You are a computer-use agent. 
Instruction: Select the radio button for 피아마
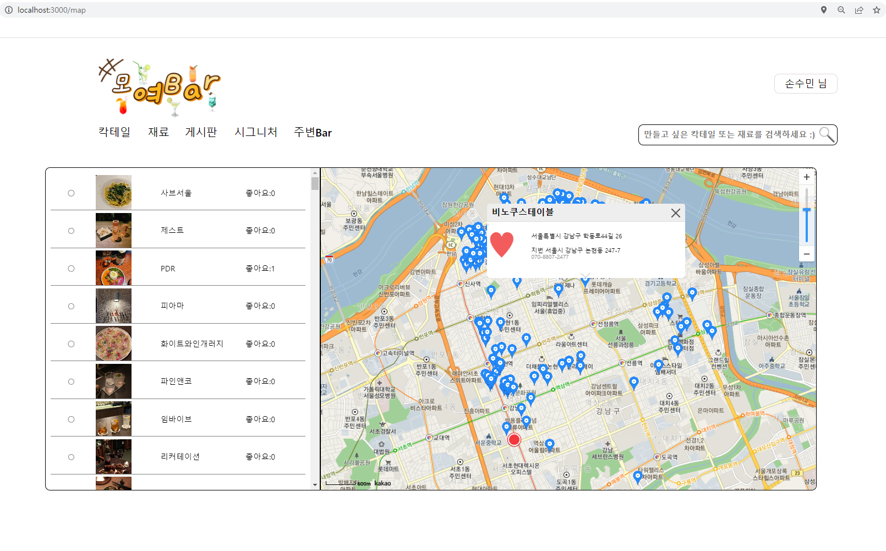(x=71, y=306)
